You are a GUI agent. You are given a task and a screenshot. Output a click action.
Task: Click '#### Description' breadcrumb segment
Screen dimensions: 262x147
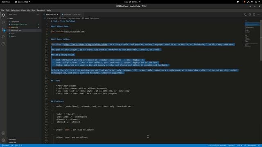coord(91,18)
